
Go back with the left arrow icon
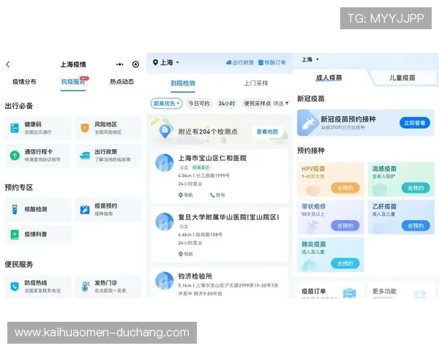coord(8,64)
